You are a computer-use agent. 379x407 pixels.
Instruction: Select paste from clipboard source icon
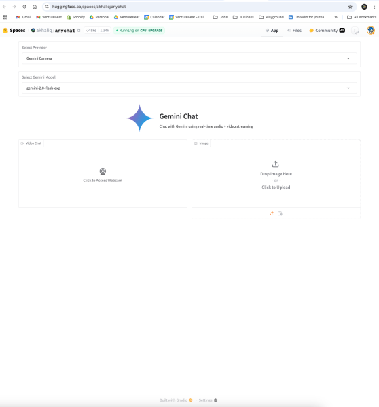pyautogui.click(x=280, y=213)
